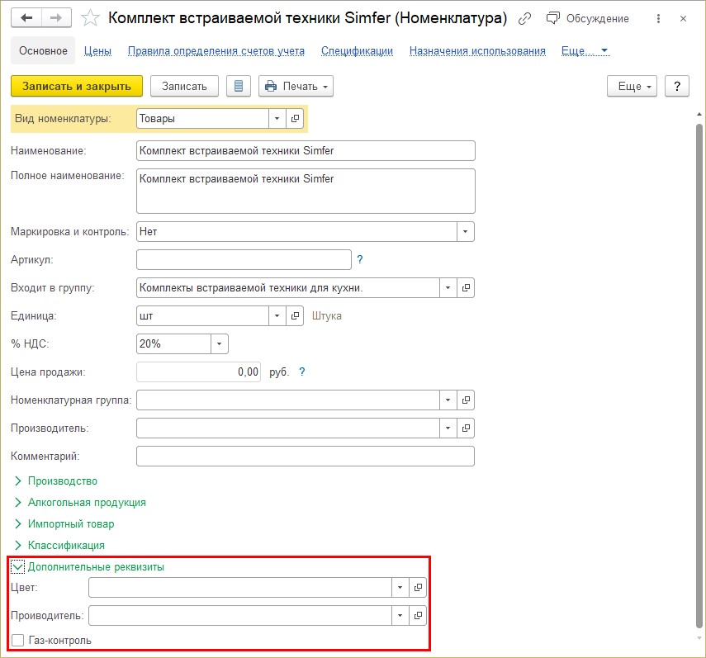Collapse the Дополнительные реквизиты section
Image resolution: width=706 pixels, height=658 pixels.
(18, 567)
